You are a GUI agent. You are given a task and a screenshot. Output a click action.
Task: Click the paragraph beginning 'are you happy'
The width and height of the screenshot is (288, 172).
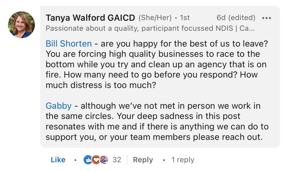(x=157, y=64)
